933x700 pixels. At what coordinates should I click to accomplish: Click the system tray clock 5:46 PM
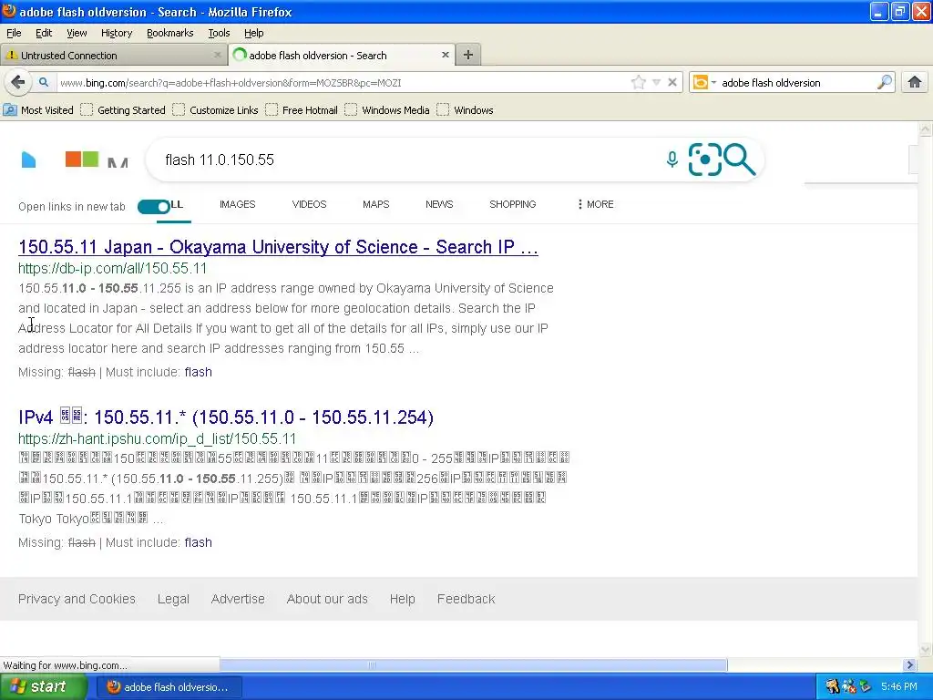[899, 686]
